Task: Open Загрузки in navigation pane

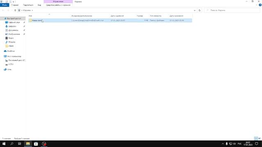Action: click(12, 26)
